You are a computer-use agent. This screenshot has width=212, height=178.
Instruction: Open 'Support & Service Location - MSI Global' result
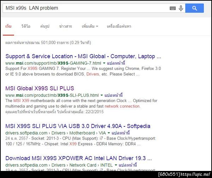83,56
